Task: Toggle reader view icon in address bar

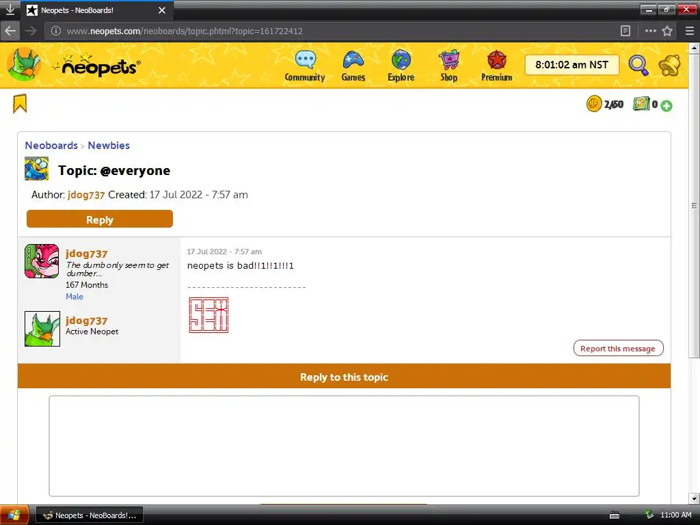Action: [625, 31]
